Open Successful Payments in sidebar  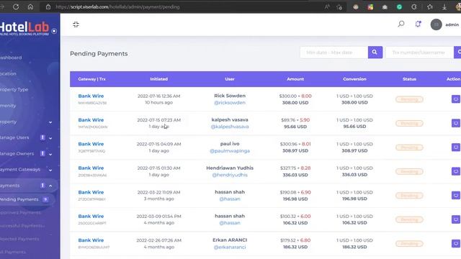click(x=22, y=225)
